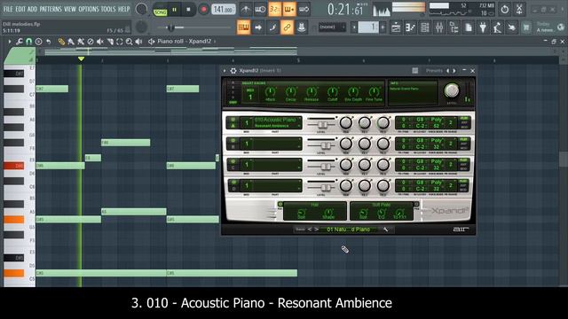Click the undo history circular arrow icon

[x=505, y=10]
